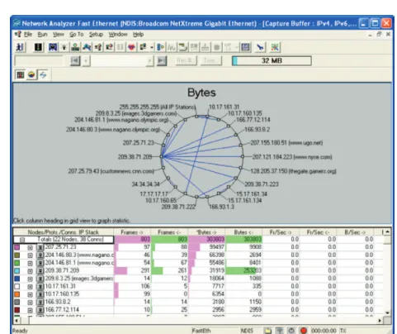Viewport: 397px width, 334px height.
Task: Click the Fr/Sec -> column heading
Action: pos(281,232)
